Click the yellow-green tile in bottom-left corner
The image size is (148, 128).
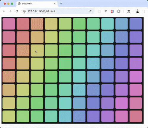coord(9,116)
